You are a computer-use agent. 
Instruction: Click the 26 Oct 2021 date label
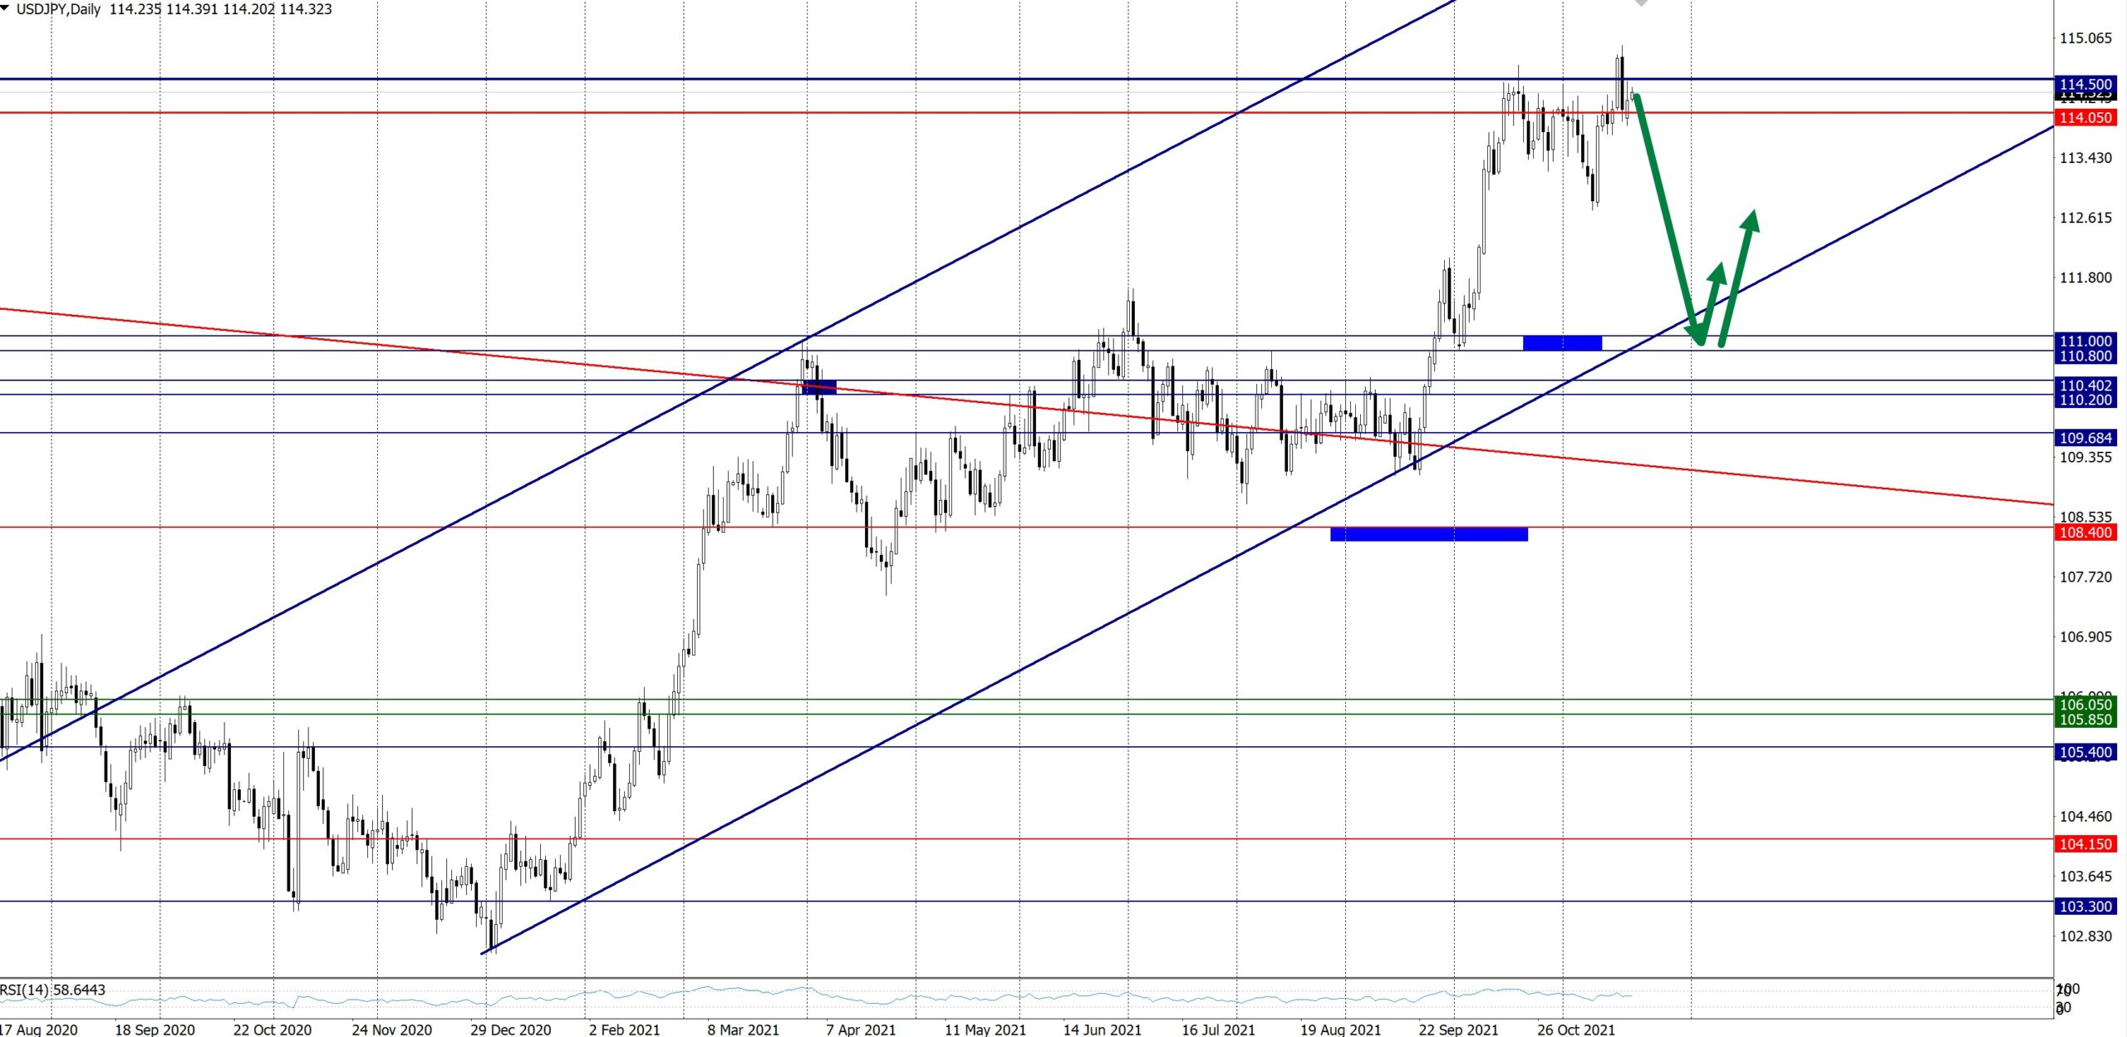(1575, 1030)
